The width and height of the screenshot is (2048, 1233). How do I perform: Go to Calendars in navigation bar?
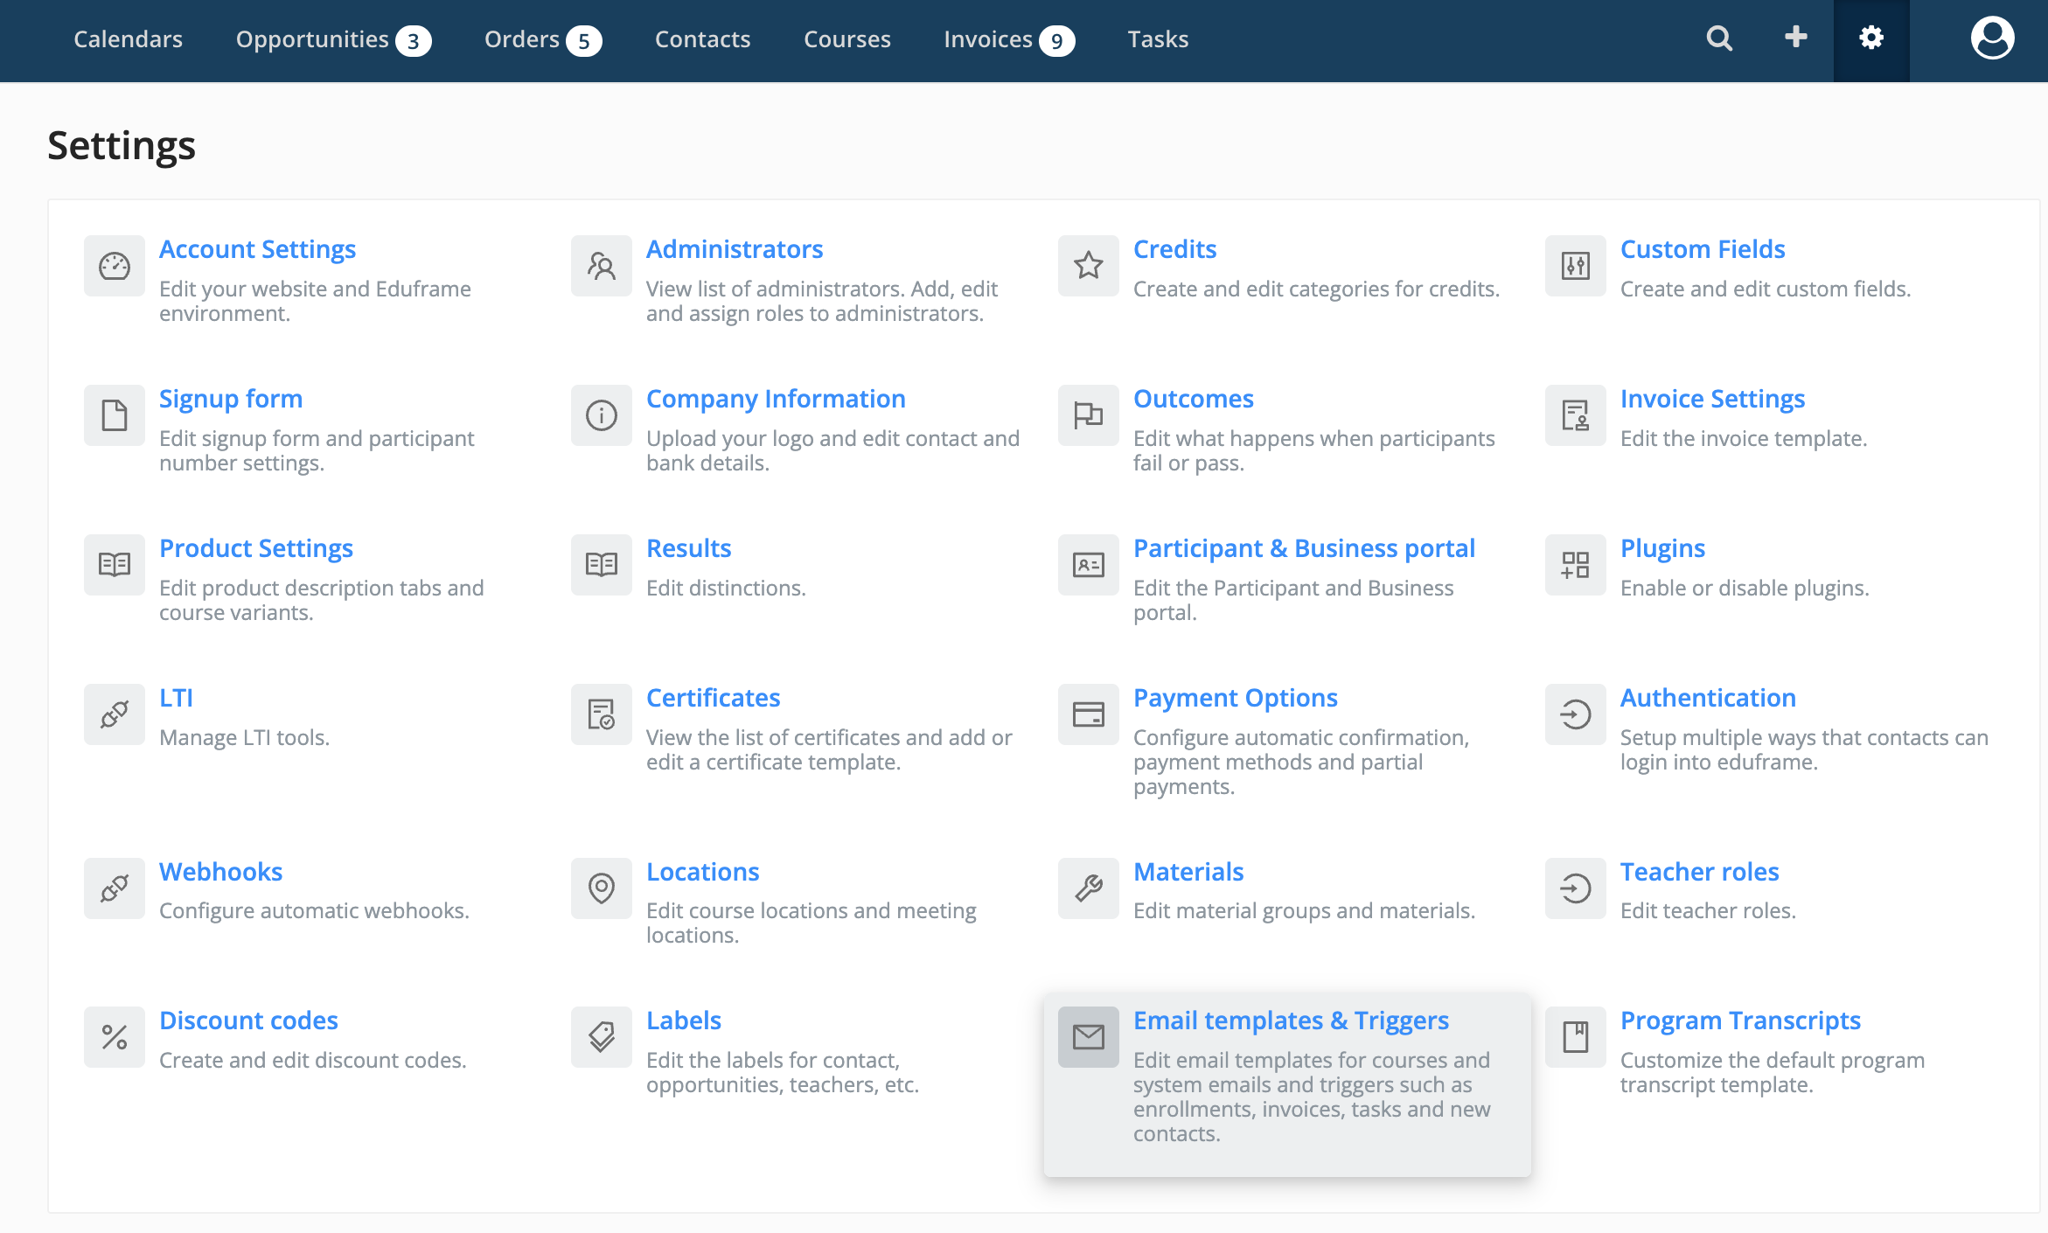129,39
